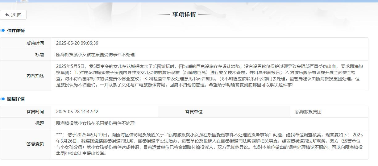Click the complaint content description paragraph

[209, 76]
